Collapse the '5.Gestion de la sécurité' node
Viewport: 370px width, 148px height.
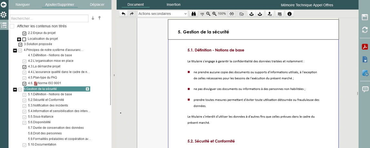[x=15, y=89]
